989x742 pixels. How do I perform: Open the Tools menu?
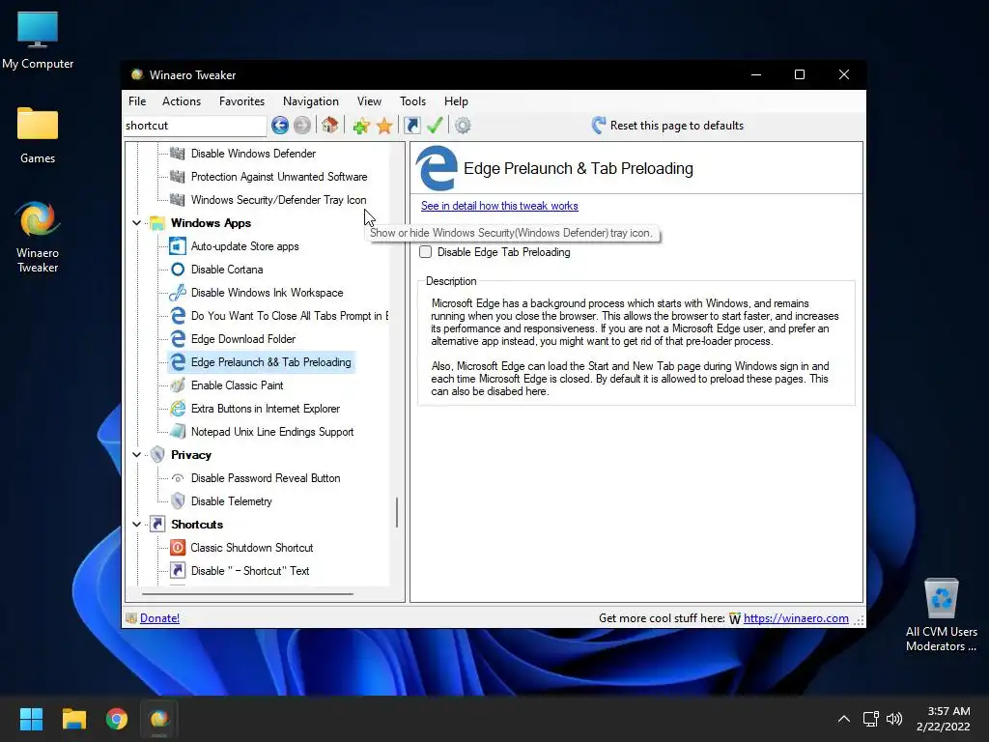[x=412, y=100]
